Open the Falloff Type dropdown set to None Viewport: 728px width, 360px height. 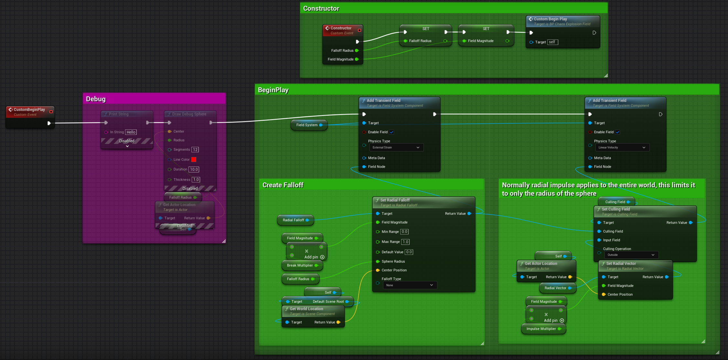click(x=410, y=285)
